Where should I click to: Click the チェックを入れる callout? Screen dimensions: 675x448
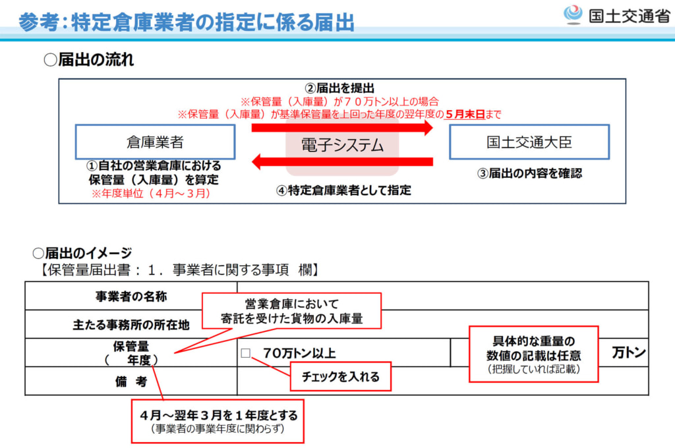(341, 376)
